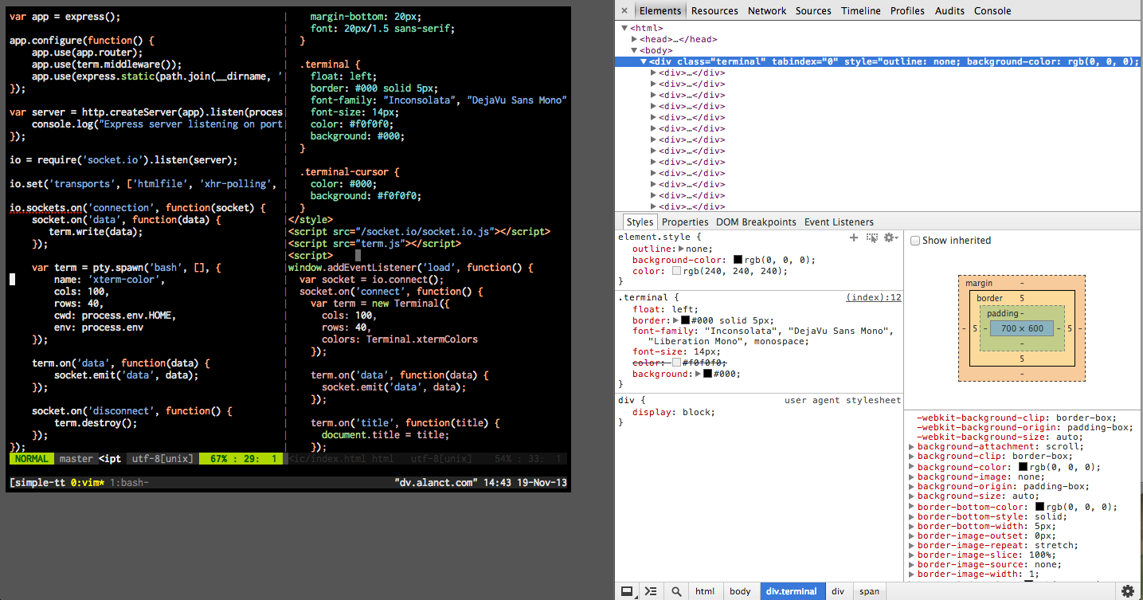Open the Timeline tab

pyautogui.click(x=861, y=11)
